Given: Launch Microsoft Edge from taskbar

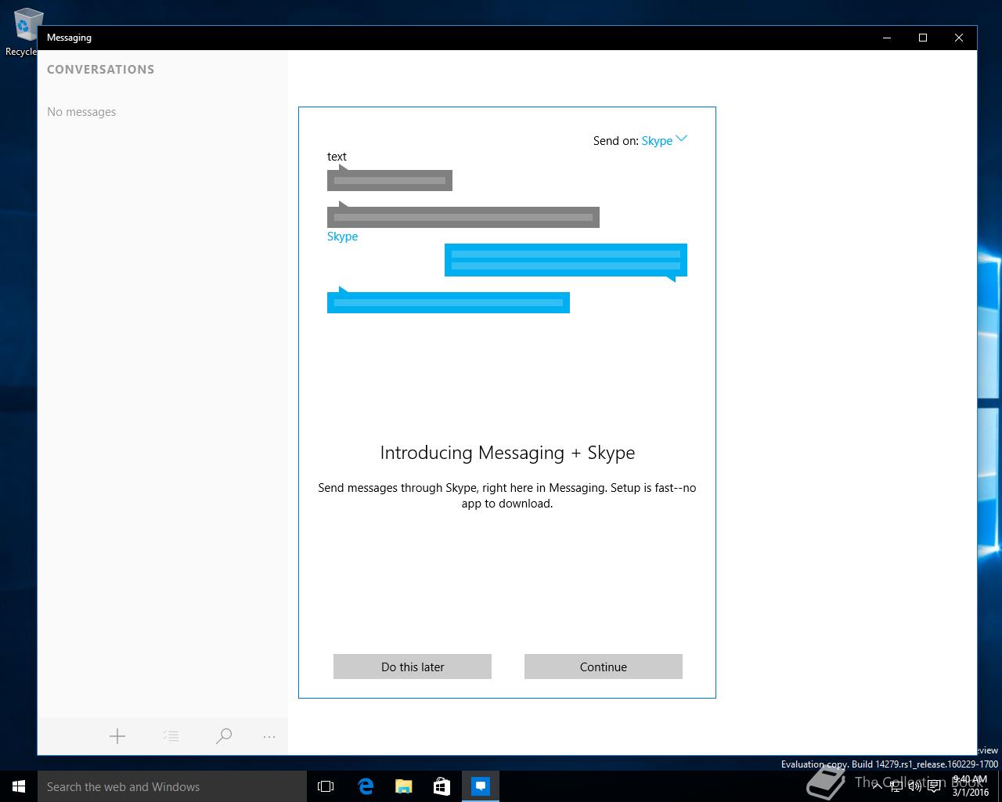Looking at the screenshot, I should click(x=366, y=786).
